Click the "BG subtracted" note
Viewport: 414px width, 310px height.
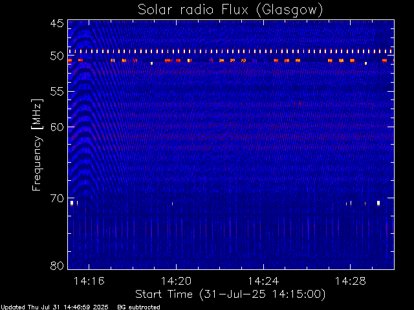[x=138, y=307]
